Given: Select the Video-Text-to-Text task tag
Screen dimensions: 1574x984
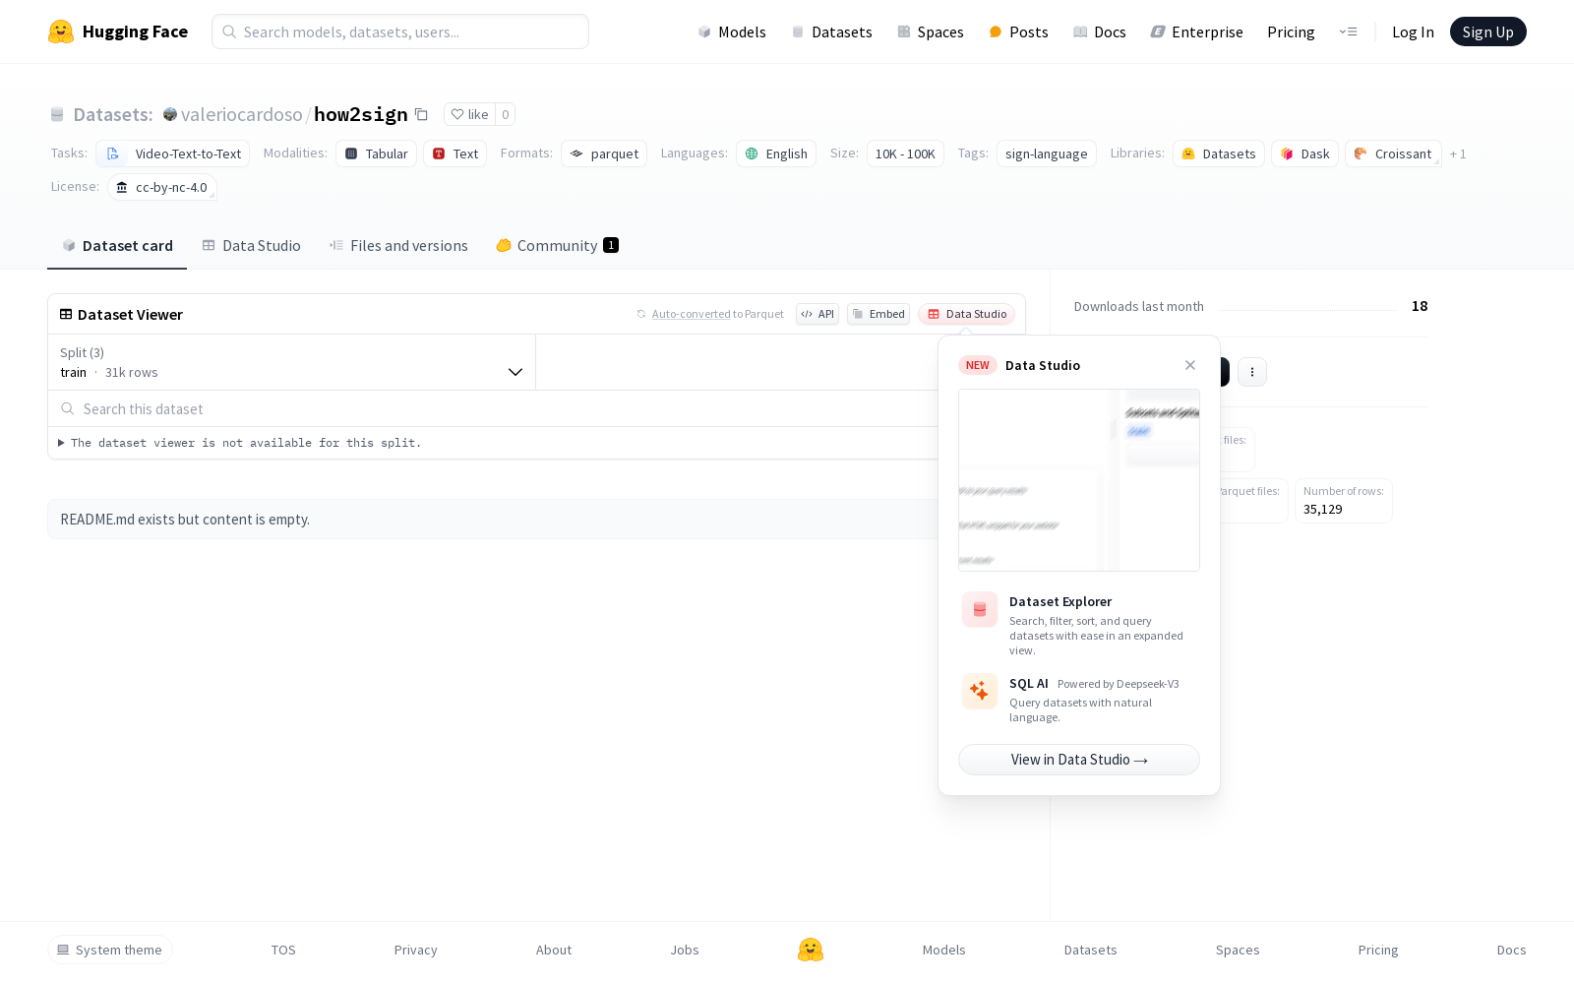Looking at the screenshot, I should click(173, 154).
